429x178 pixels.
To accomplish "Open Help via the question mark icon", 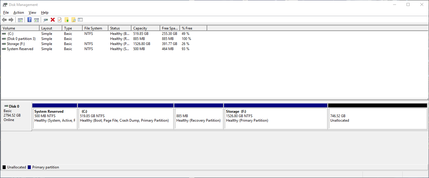I will tap(29, 20).
